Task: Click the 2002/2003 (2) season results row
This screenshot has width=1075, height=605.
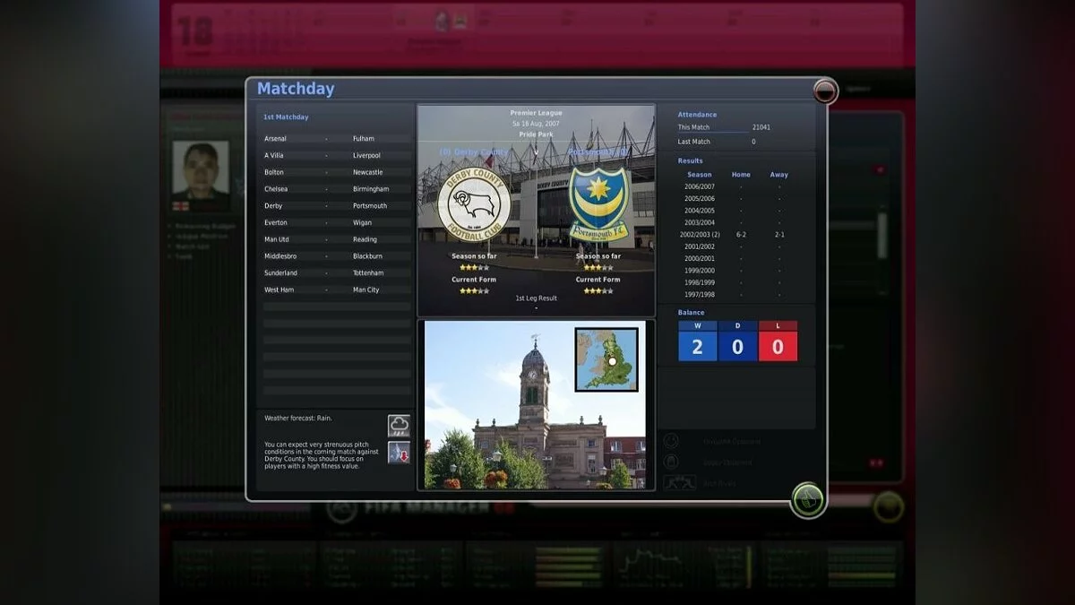Action: 739,235
